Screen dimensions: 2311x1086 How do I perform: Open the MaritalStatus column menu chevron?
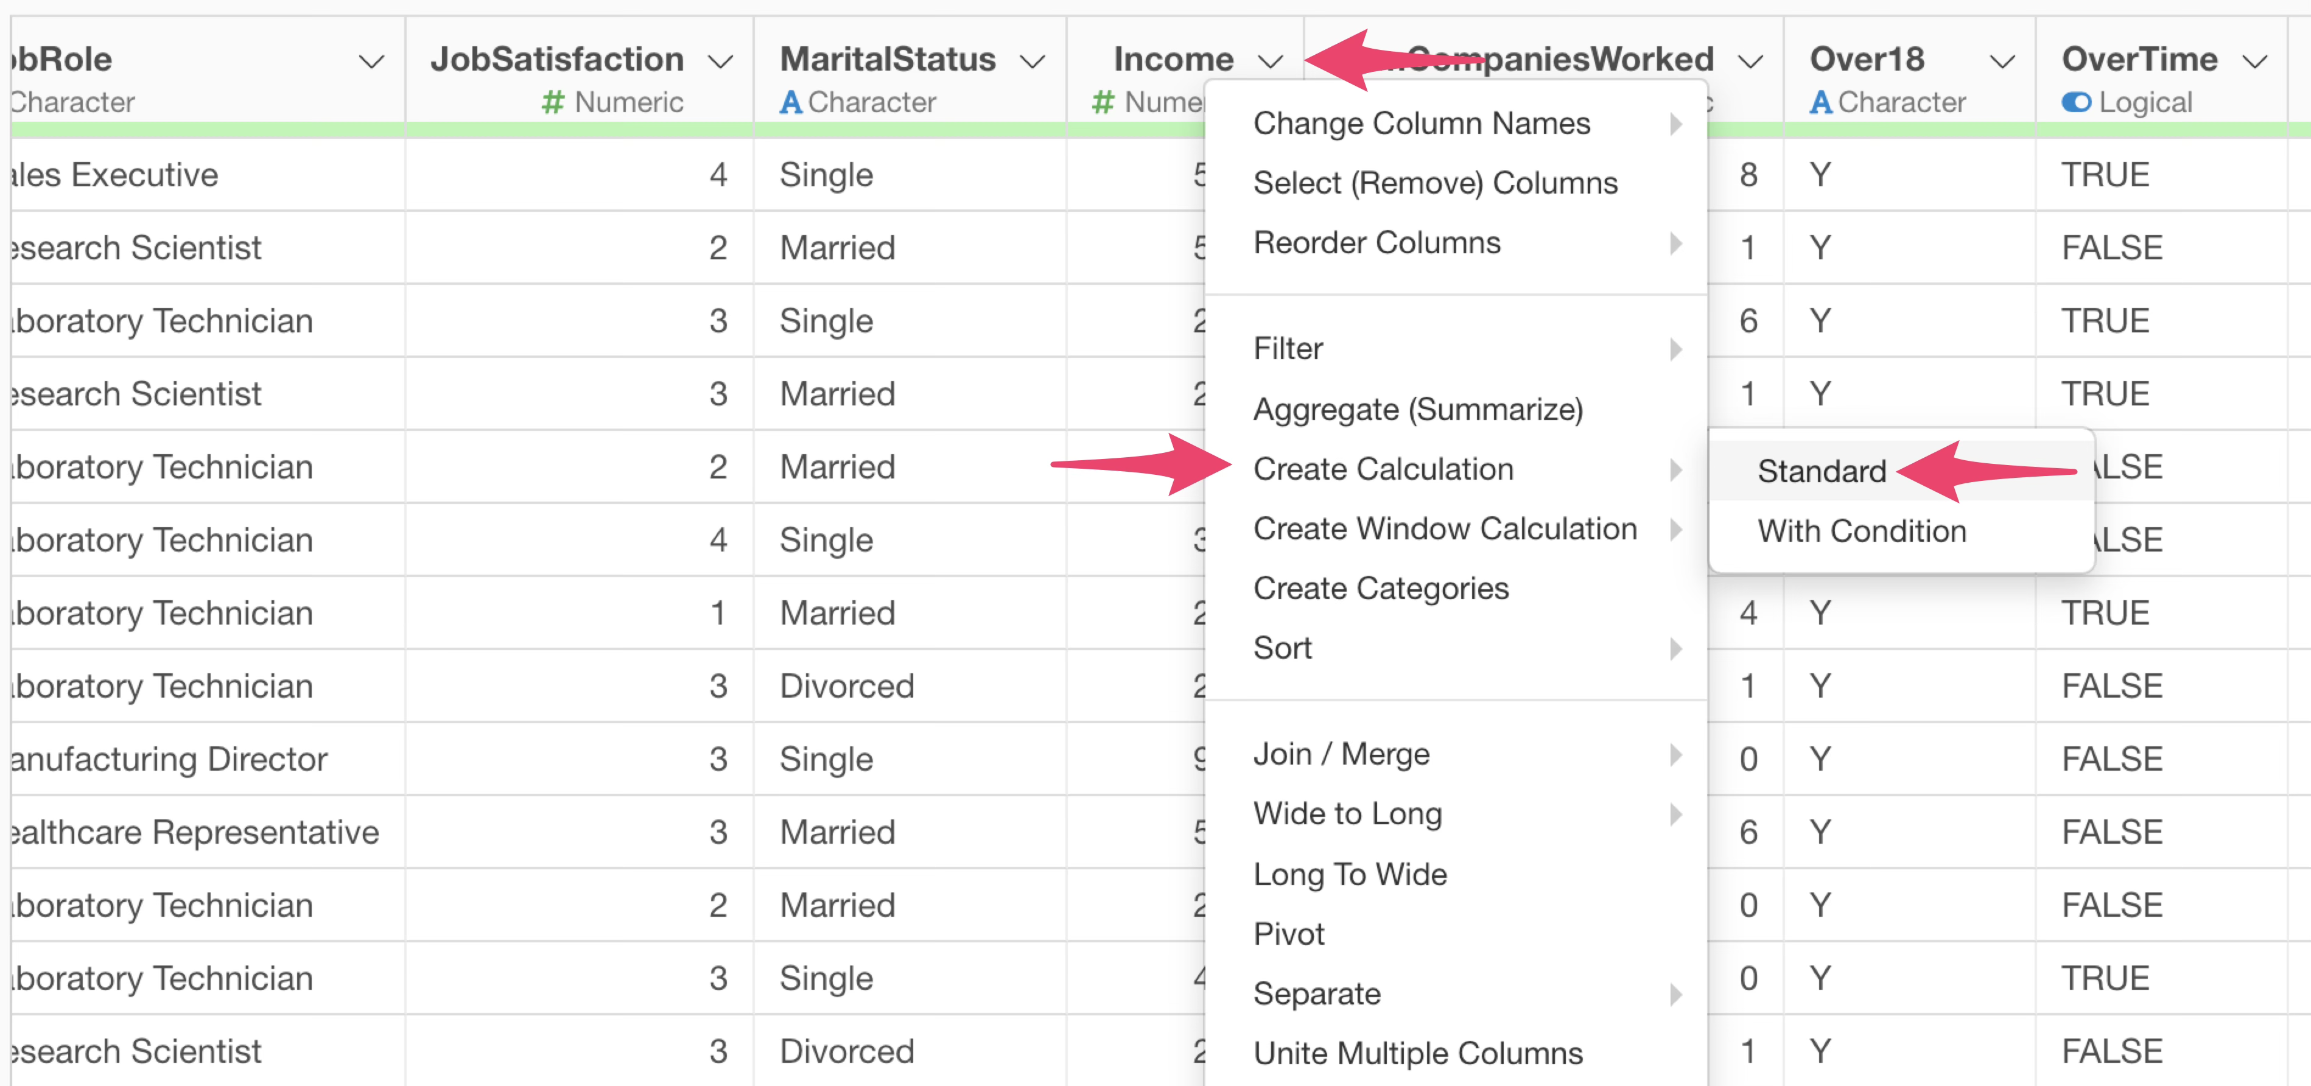coord(1034,61)
